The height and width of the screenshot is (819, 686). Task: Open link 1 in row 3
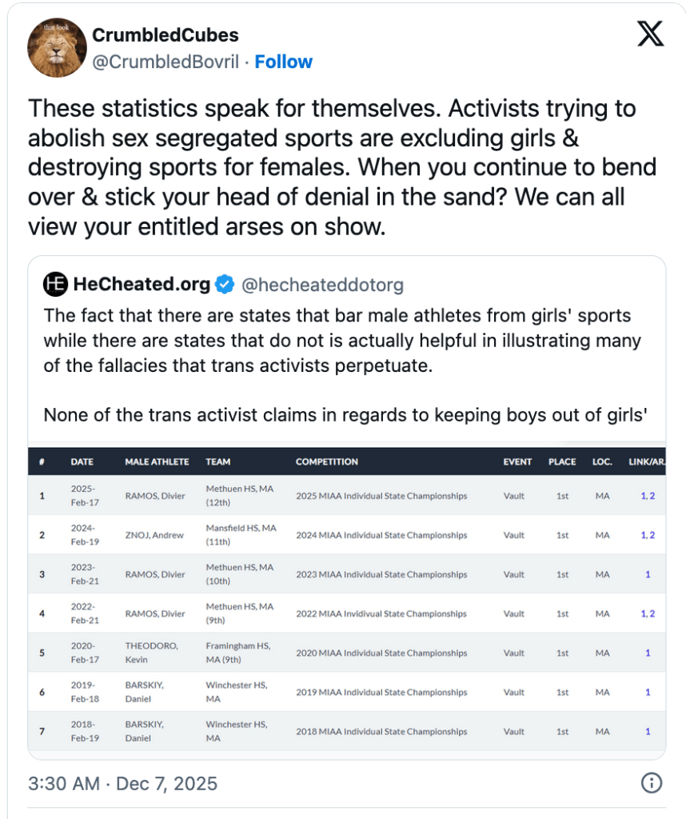tap(648, 574)
